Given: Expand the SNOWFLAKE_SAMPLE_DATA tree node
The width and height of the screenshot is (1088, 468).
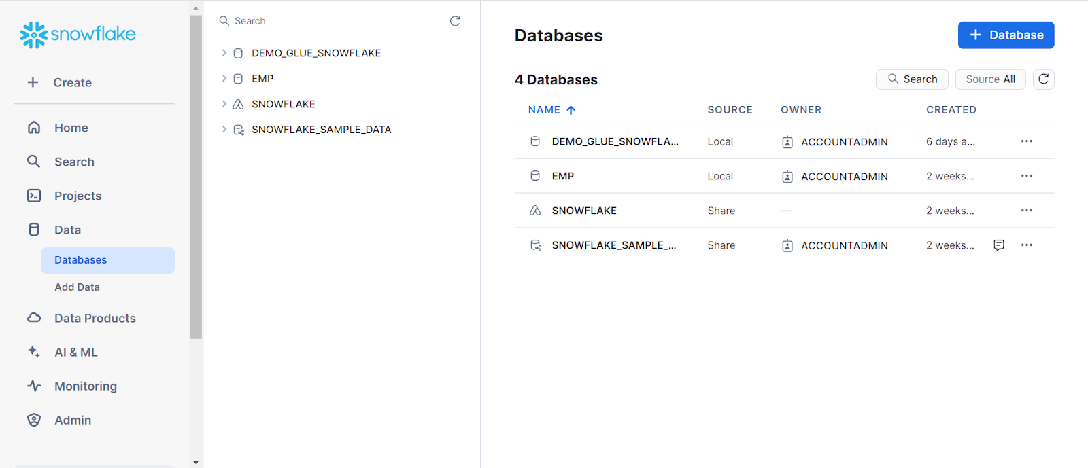Looking at the screenshot, I should pyautogui.click(x=224, y=130).
